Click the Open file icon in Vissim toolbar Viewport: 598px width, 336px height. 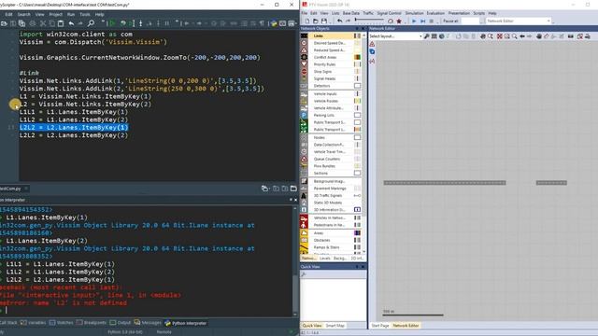(x=316, y=21)
